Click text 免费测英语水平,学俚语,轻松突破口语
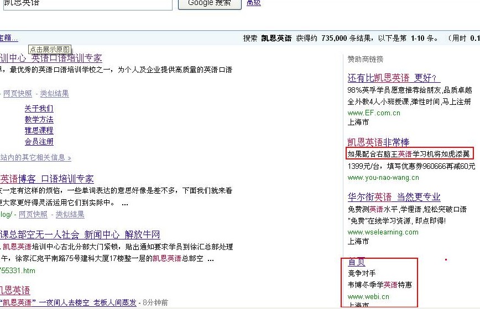480x309 pixels. point(407,209)
